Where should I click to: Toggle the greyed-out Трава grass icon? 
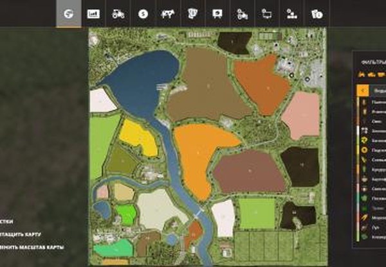pyautogui.click(x=365, y=209)
